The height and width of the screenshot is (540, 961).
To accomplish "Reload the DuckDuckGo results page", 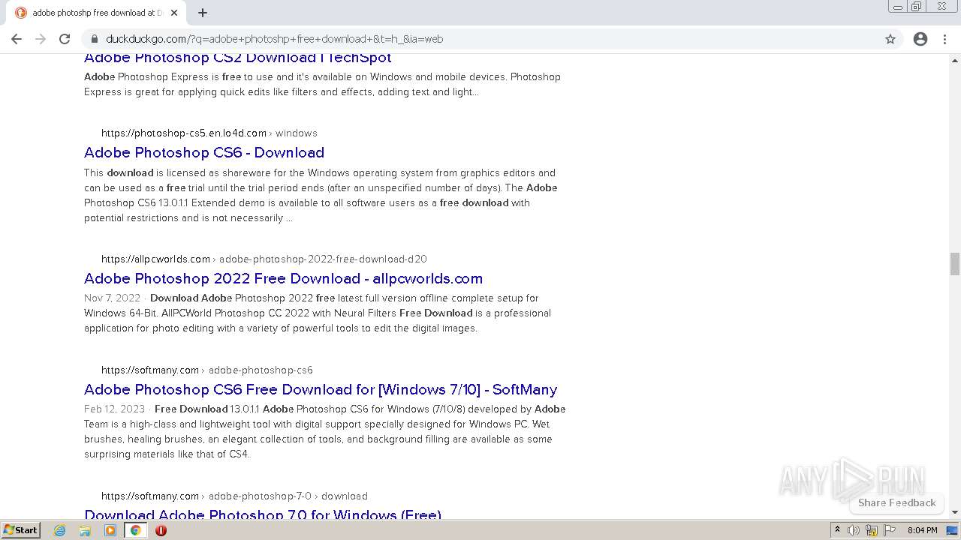I will [x=65, y=39].
